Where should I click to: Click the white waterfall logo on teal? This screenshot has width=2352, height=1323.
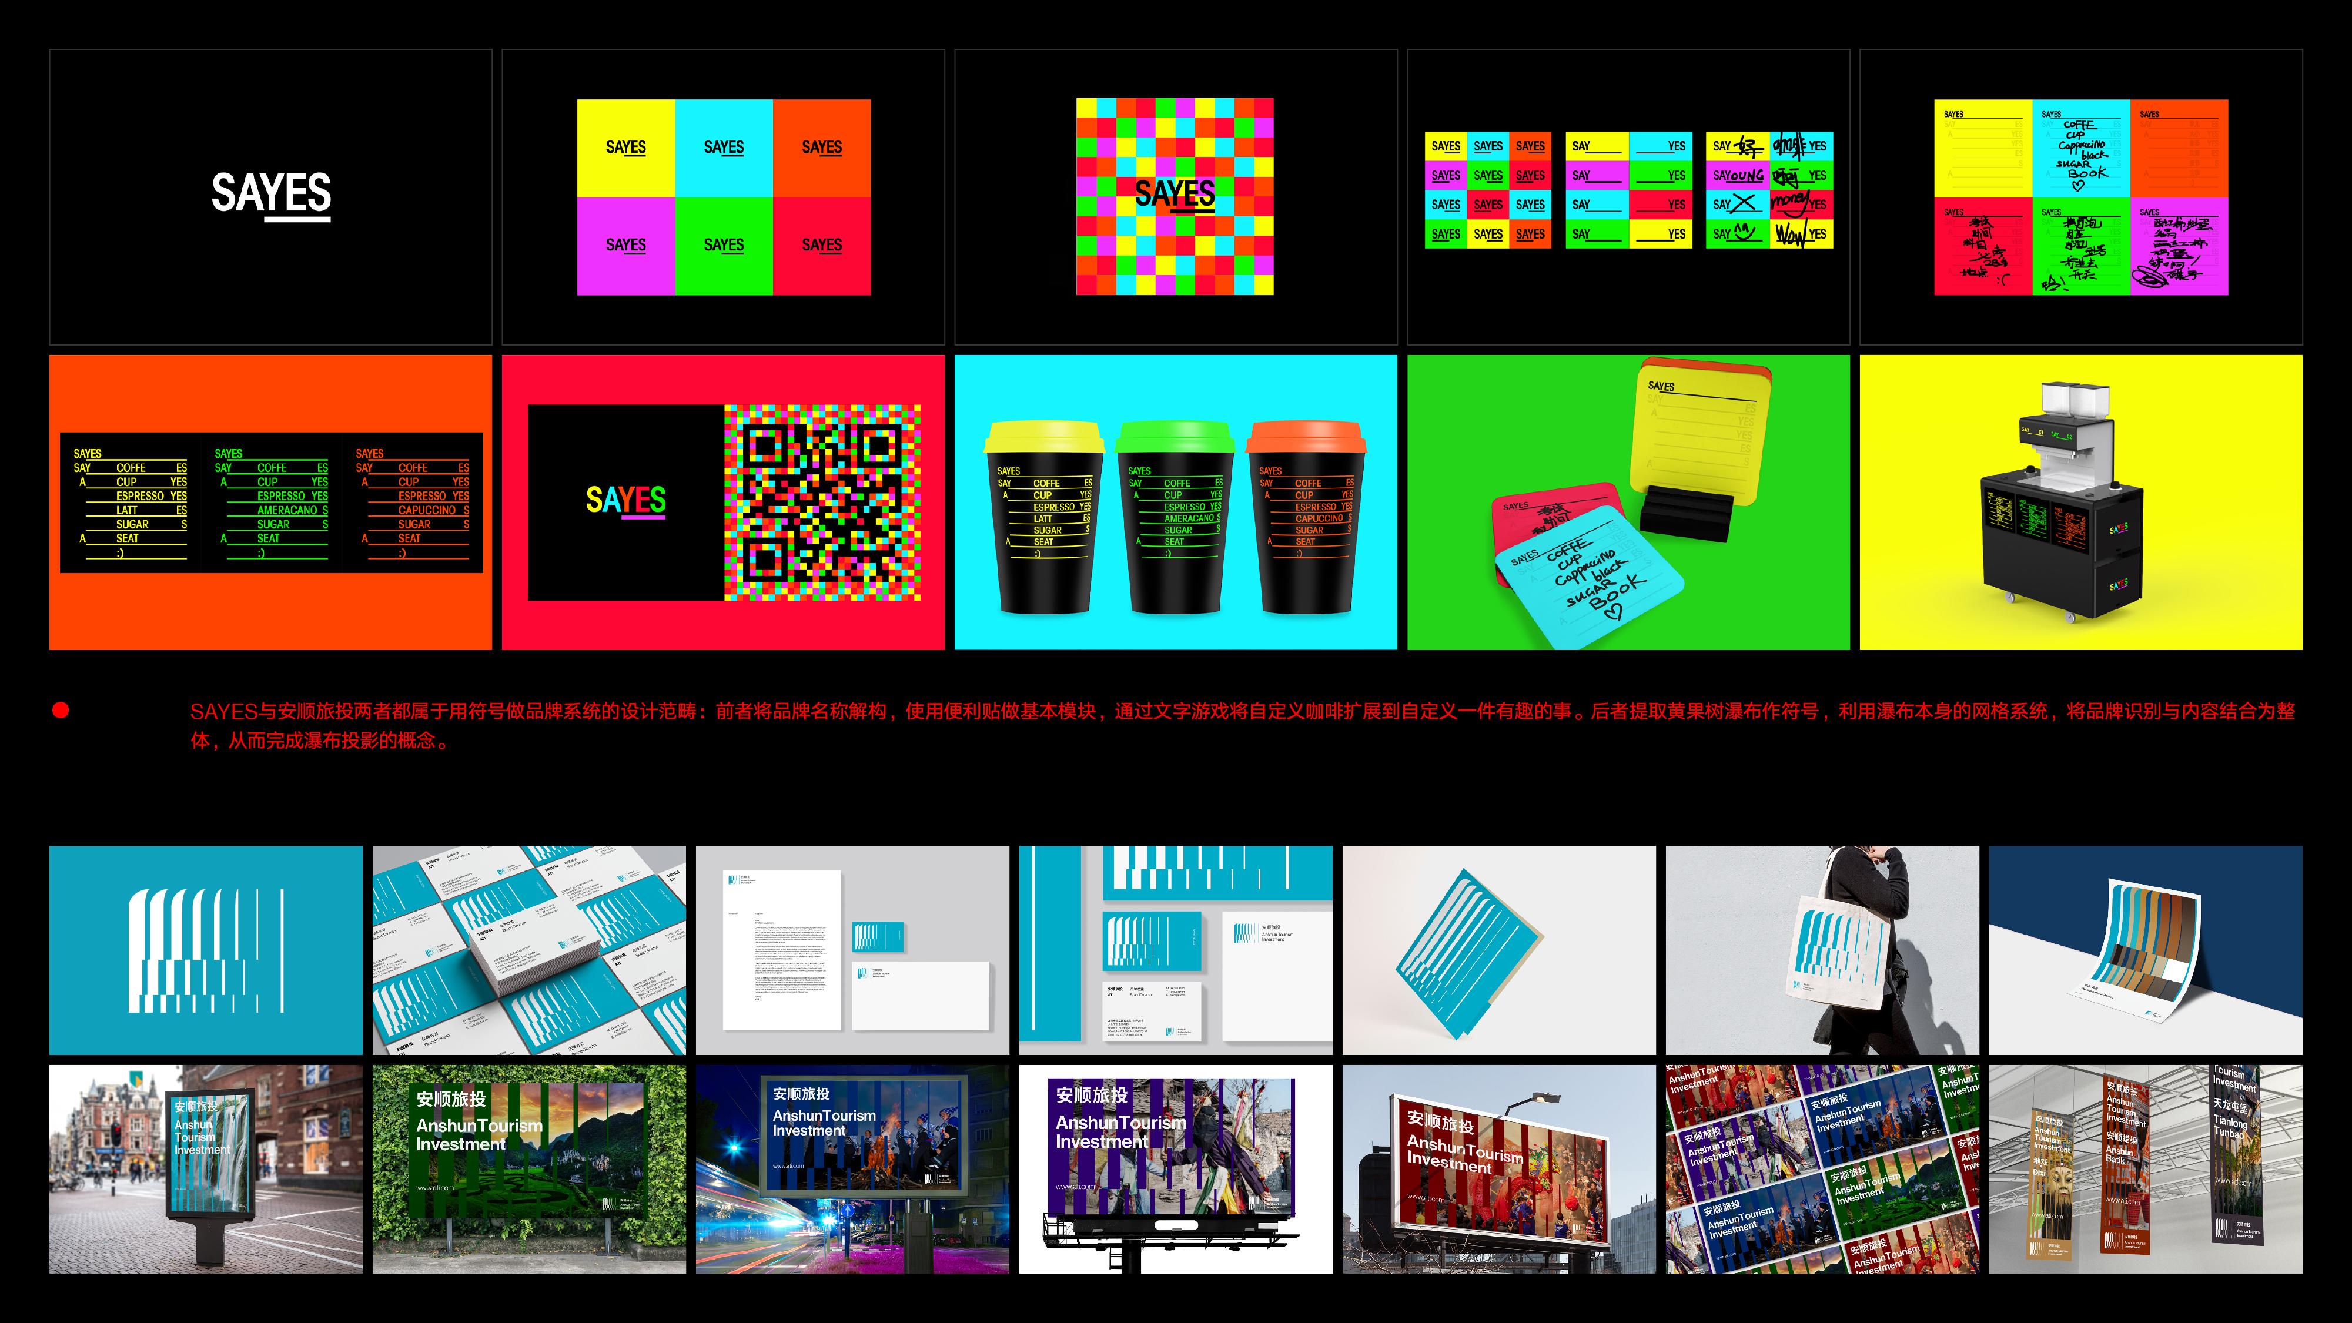pyautogui.click(x=205, y=950)
